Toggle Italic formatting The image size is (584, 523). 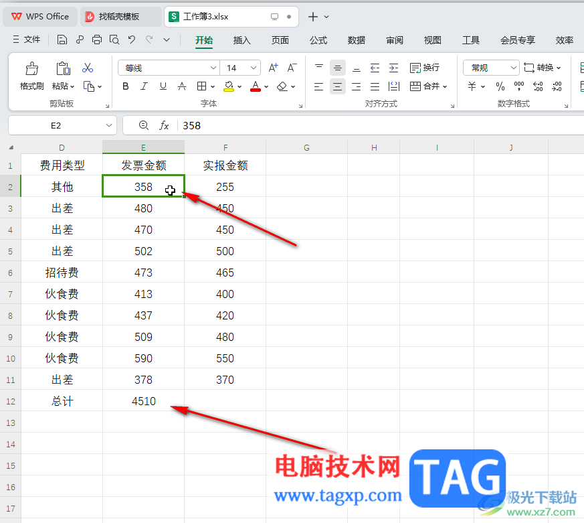[x=144, y=86]
